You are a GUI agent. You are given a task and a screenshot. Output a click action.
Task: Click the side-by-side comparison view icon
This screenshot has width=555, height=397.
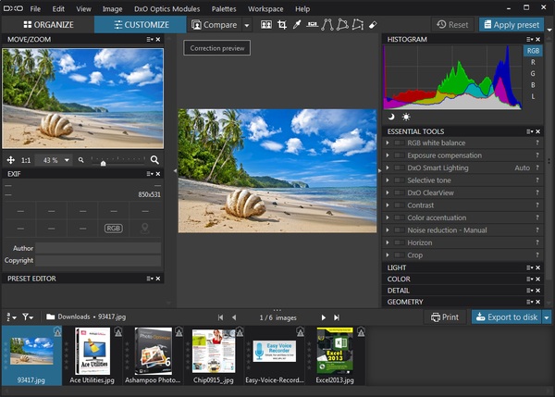tap(266, 25)
